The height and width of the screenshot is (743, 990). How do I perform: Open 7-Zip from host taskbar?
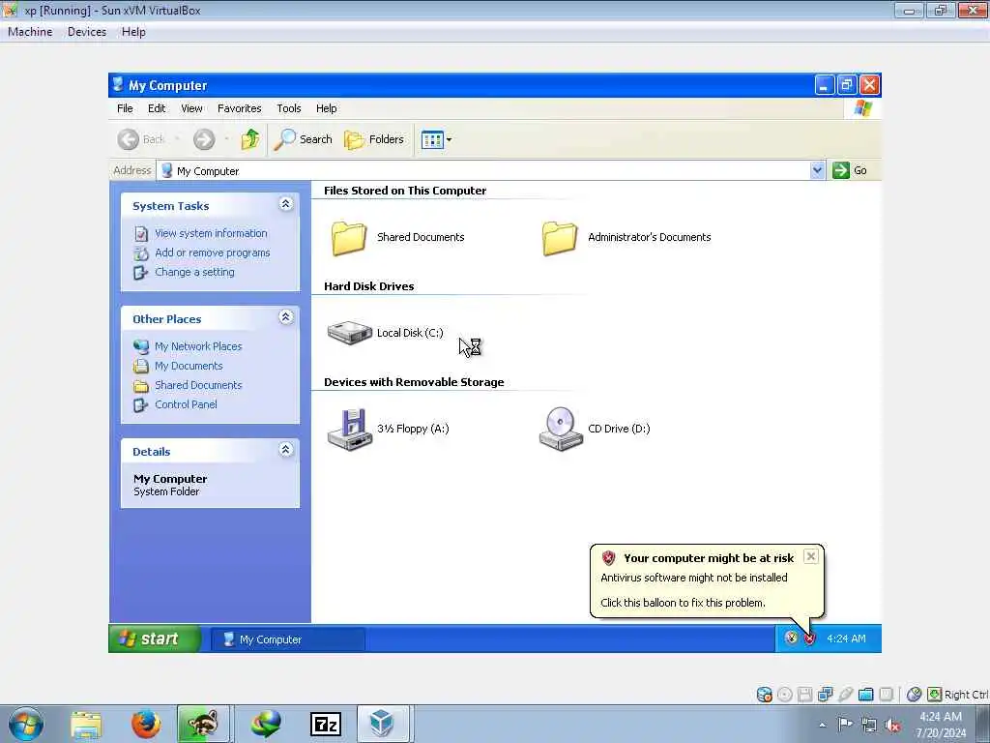[326, 724]
